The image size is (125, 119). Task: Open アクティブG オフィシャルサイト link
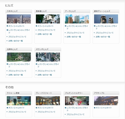(104, 108)
